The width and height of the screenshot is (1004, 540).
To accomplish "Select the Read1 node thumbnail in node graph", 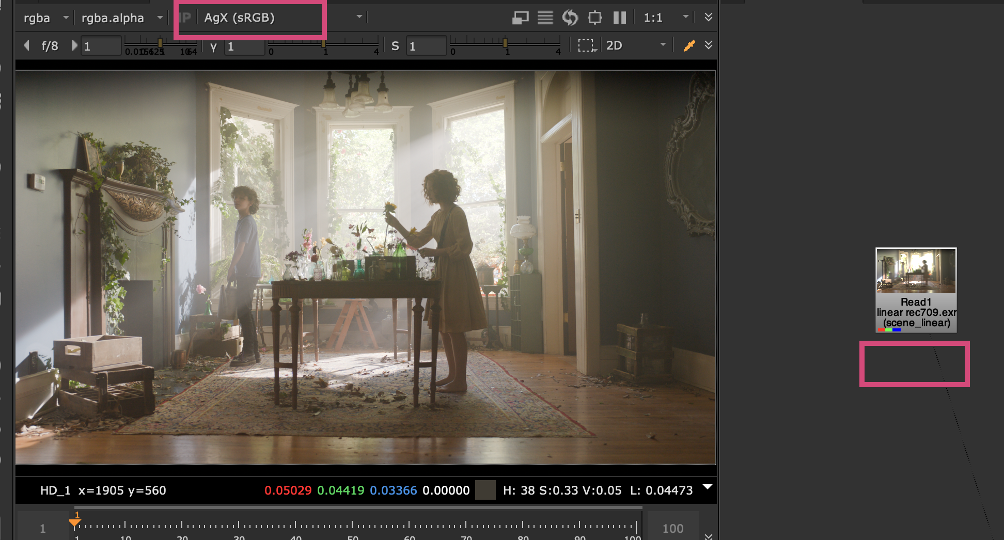I will pyautogui.click(x=916, y=271).
